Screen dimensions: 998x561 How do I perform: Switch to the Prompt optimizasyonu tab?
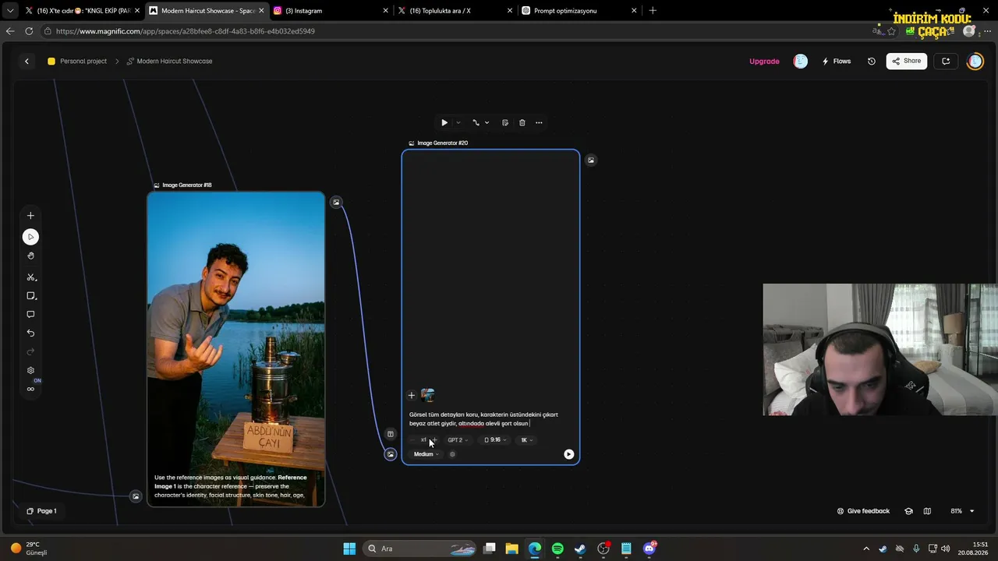(579, 11)
